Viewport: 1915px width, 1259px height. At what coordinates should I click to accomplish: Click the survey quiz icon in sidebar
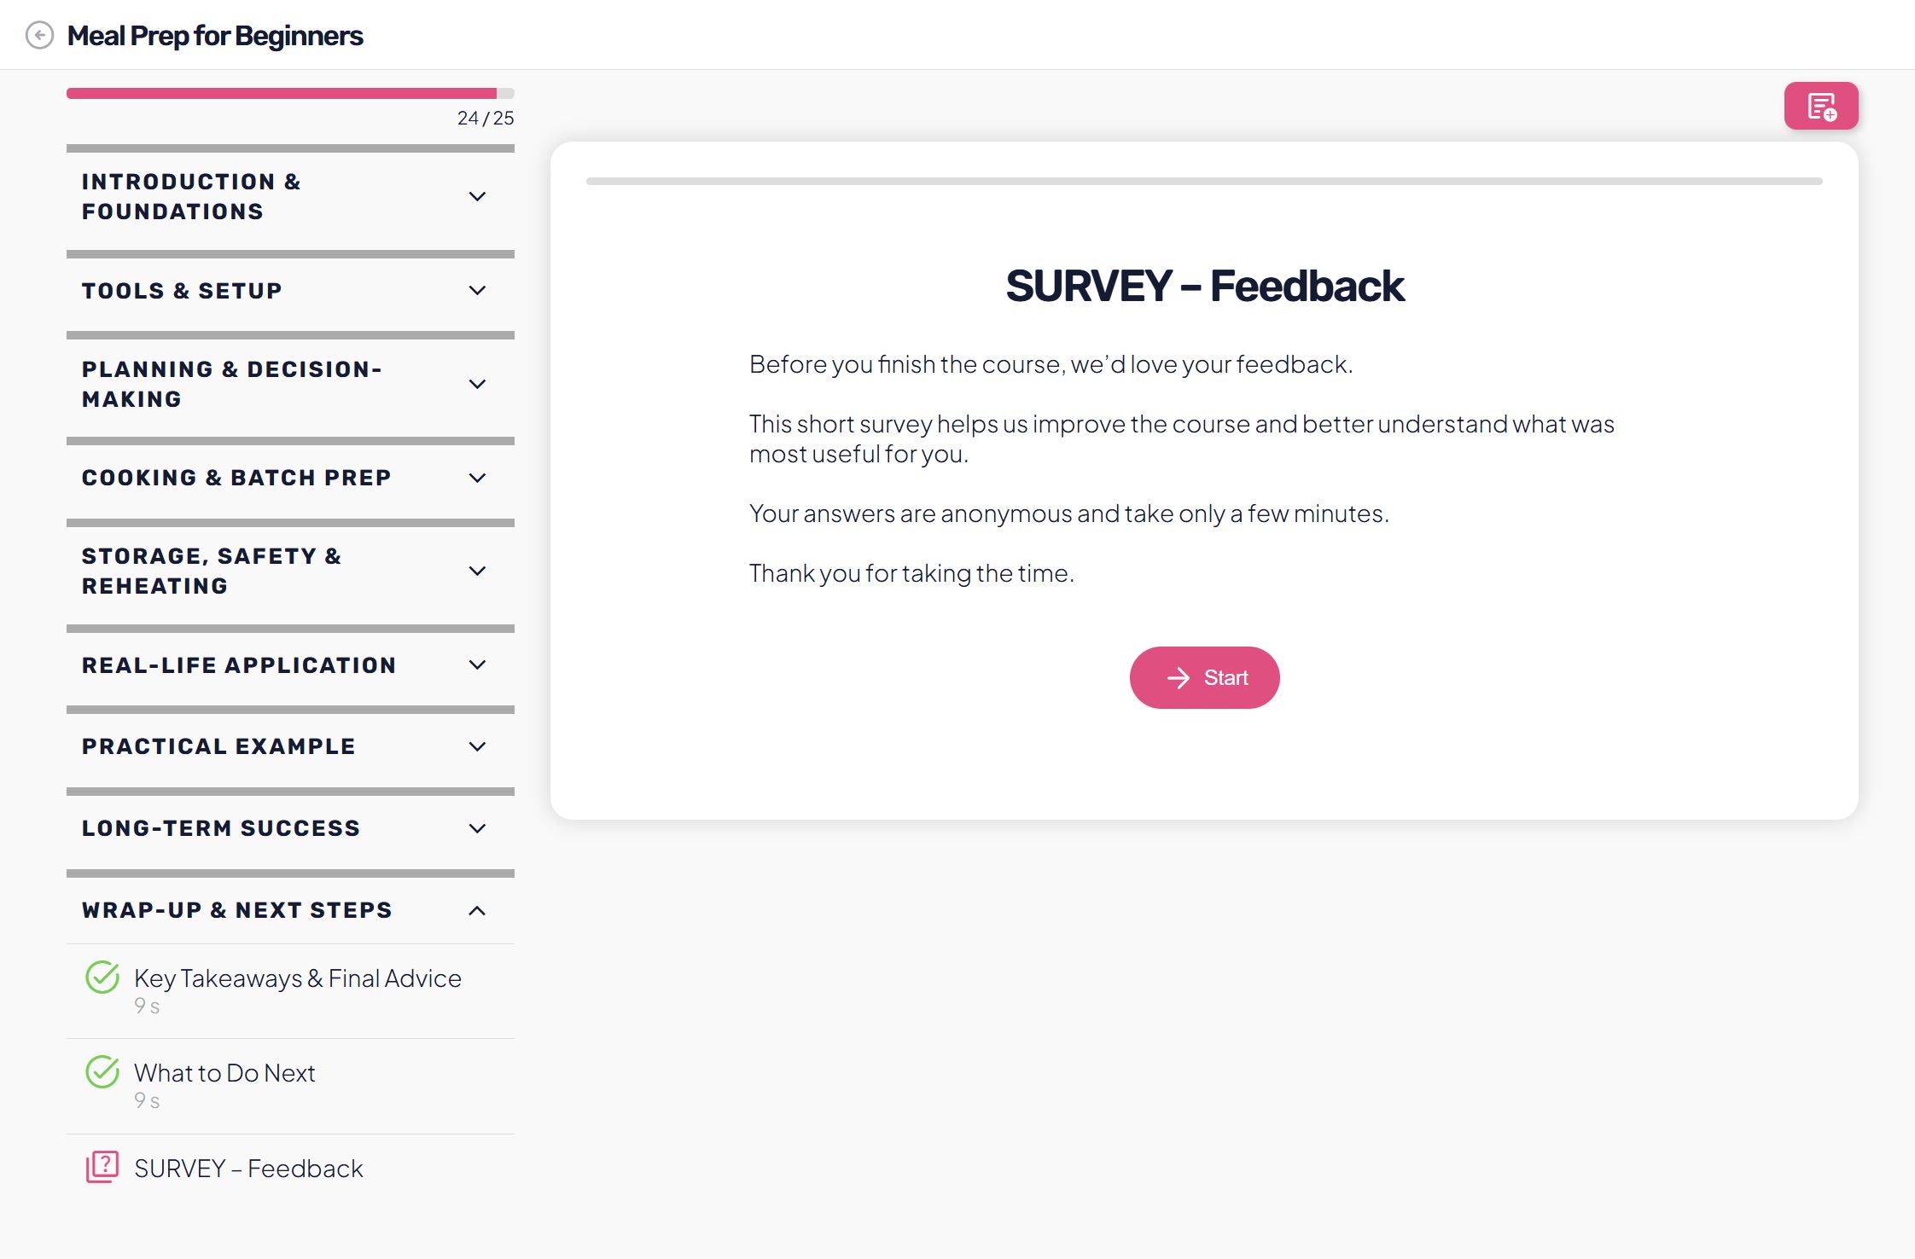point(102,1167)
